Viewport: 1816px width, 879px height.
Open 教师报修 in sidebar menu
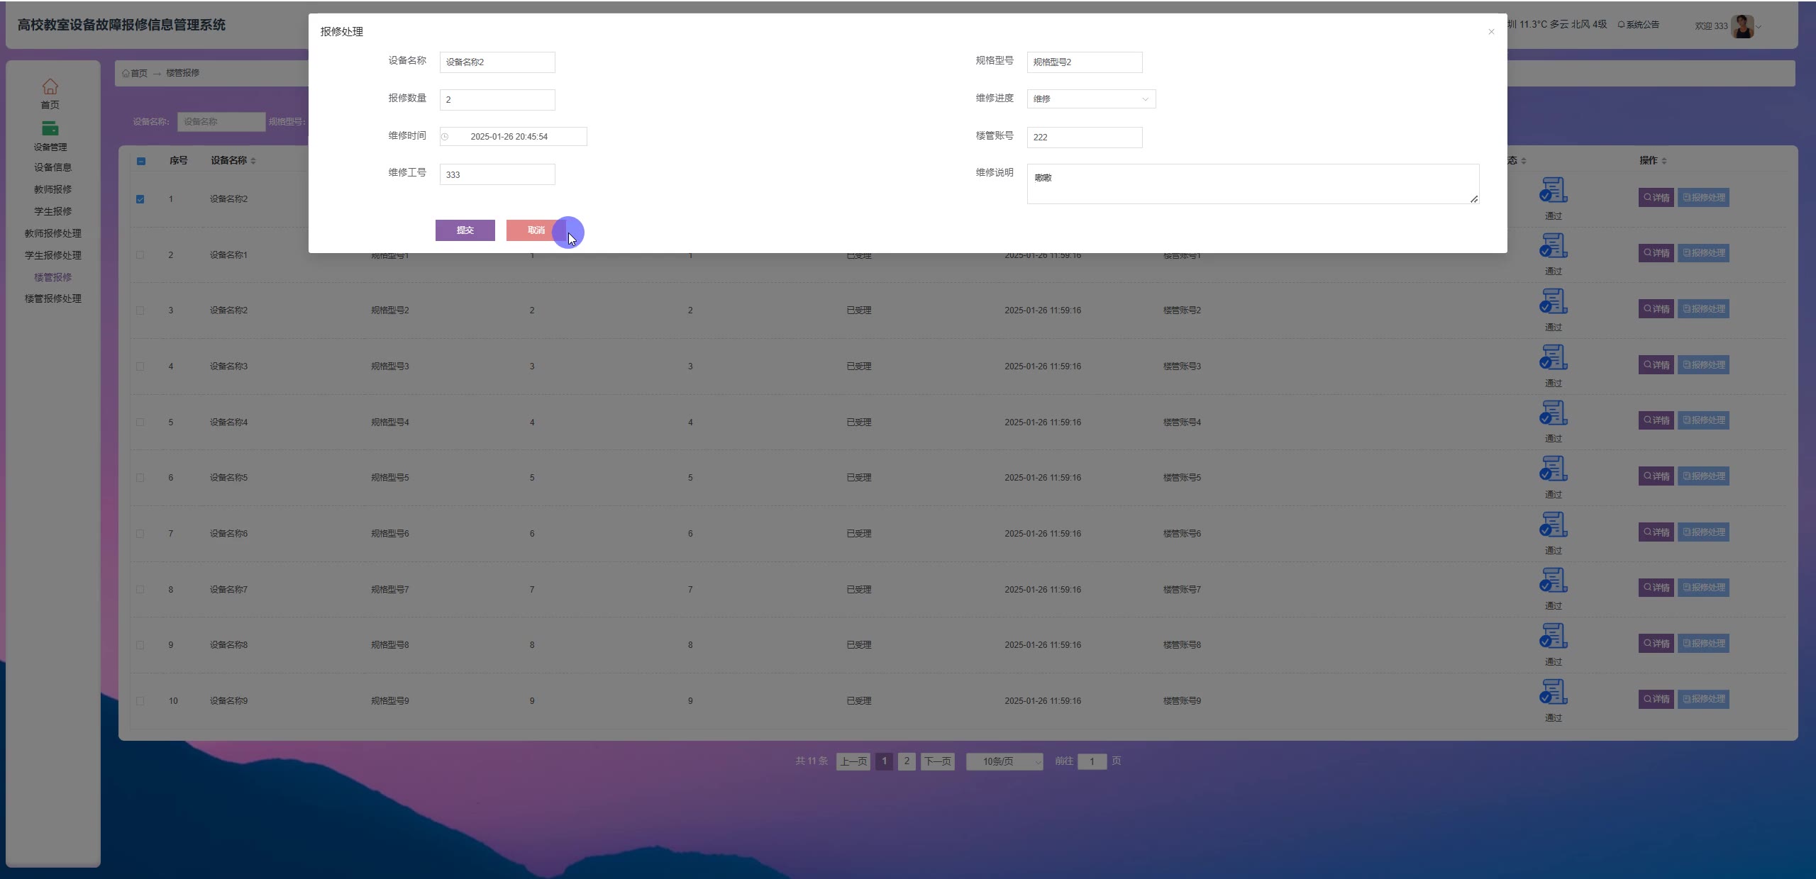click(52, 189)
